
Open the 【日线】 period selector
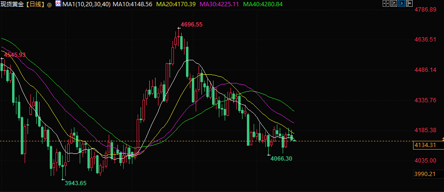(35, 4)
